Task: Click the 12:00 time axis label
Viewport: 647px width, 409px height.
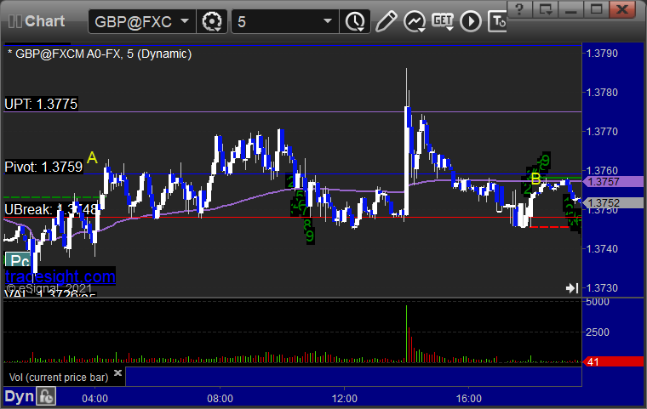Action: pos(345,399)
